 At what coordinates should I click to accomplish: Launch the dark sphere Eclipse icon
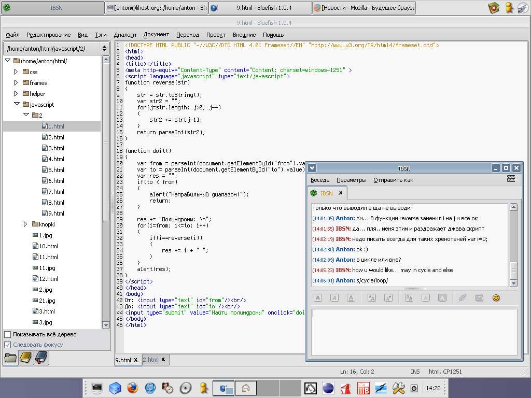click(328, 388)
